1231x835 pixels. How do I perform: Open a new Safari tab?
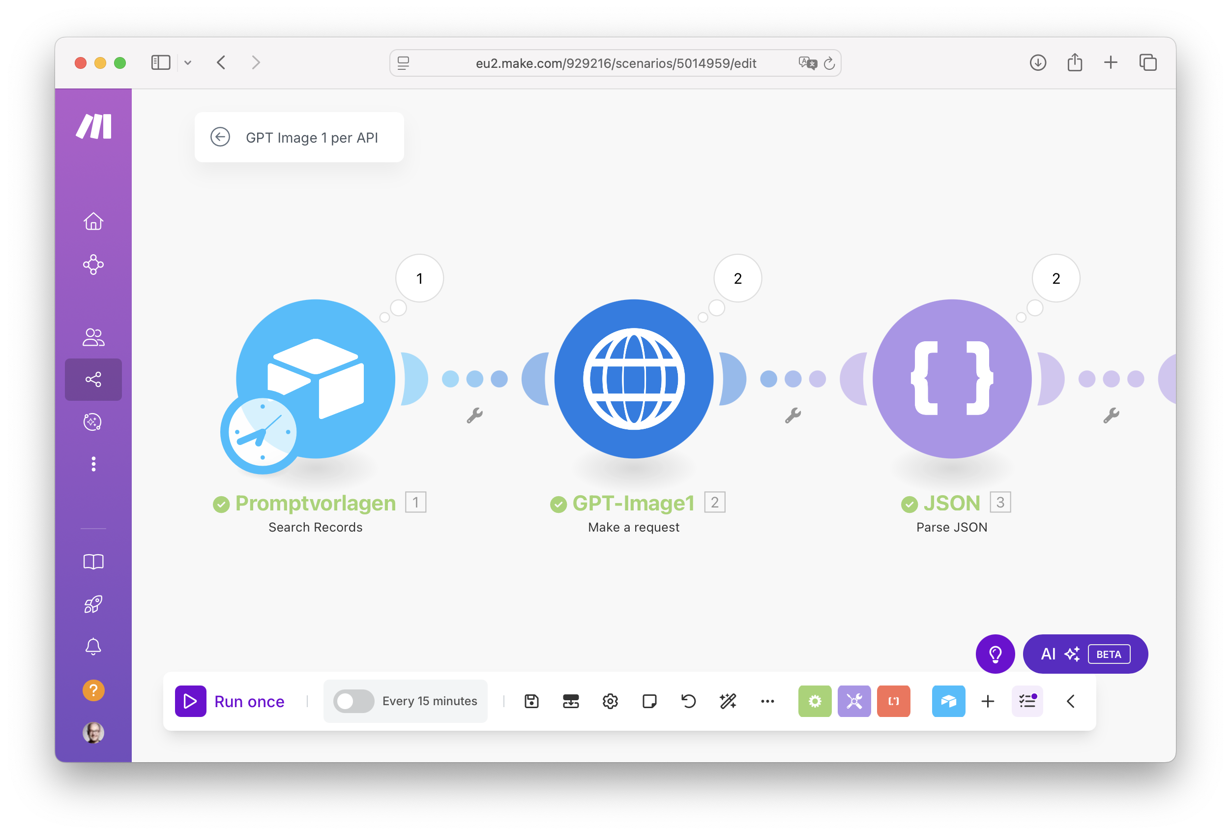pyautogui.click(x=1111, y=62)
